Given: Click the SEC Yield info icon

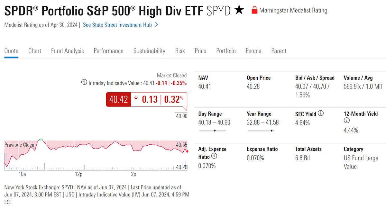Looking at the screenshot, I should click(321, 114).
